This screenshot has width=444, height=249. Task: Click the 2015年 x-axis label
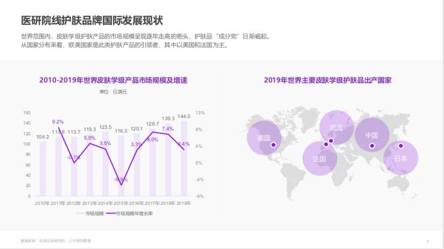pyautogui.click(x=121, y=203)
